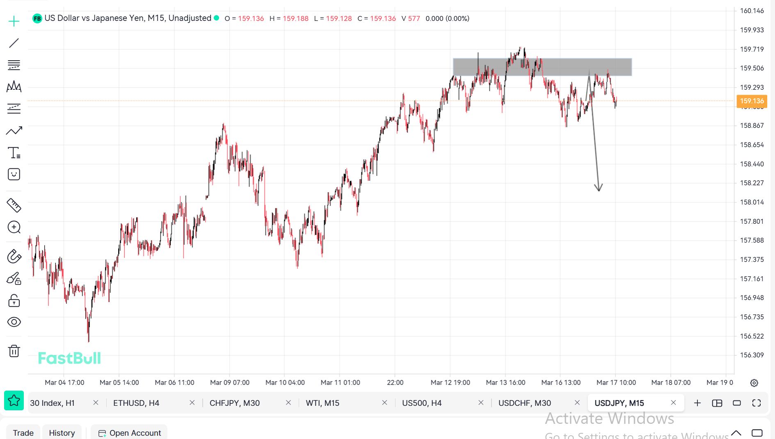Viewport: 775px width, 439px height.
Task: Toggle the magnet snap mode
Action: click(14, 257)
